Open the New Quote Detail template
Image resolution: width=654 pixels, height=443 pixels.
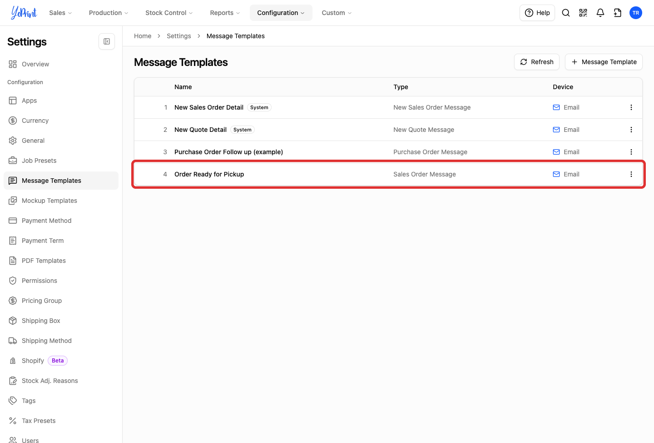coord(200,130)
